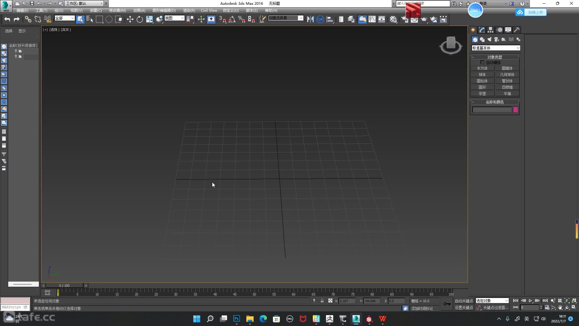Click Select and Place tool

pos(159,19)
